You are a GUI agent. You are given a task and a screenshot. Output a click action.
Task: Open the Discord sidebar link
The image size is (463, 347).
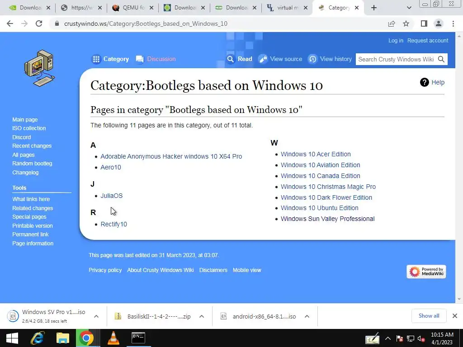click(22, 137)
